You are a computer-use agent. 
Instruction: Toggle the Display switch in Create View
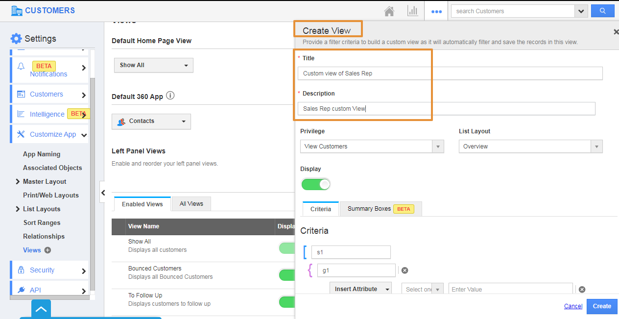point(316,184)
